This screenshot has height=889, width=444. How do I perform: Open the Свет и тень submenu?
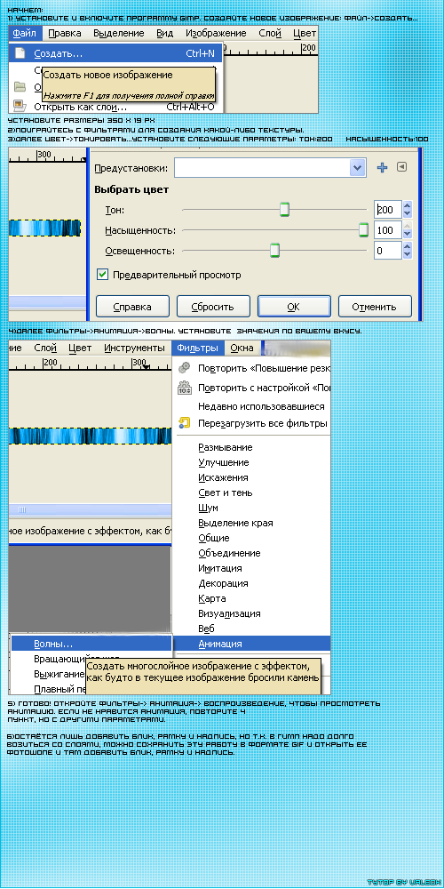[226, 493]
